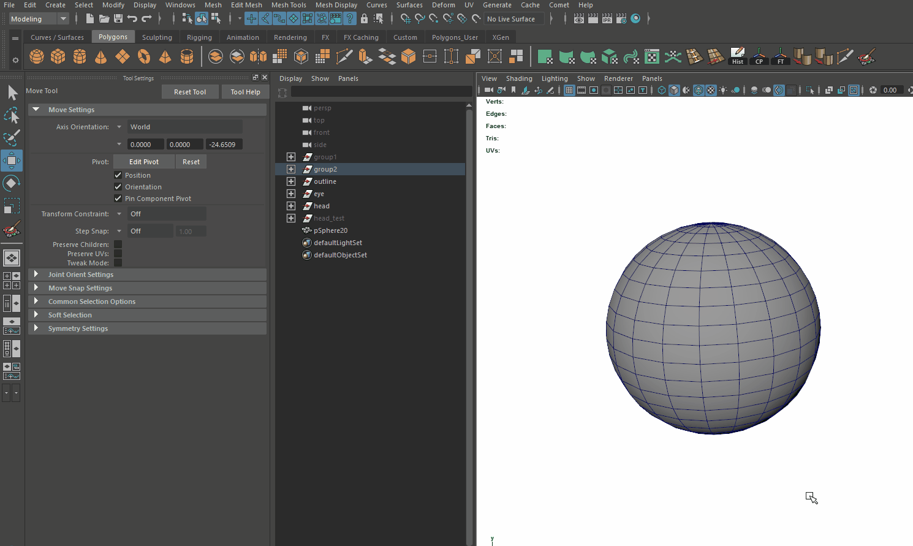
Task: Click the question-mark help snap icon
Action: click(350, 18)
